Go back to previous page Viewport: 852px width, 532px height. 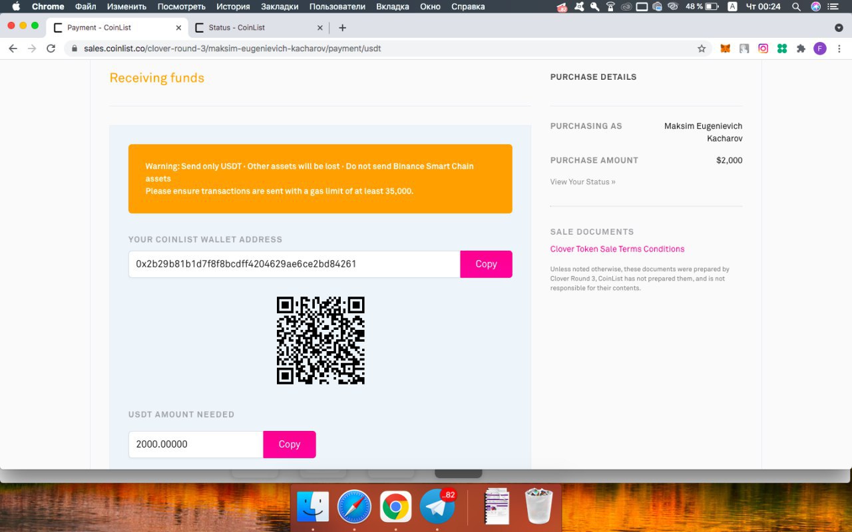13,49
